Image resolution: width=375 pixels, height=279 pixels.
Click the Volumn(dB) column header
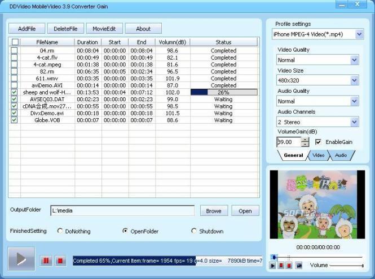[x=173, y=42]
